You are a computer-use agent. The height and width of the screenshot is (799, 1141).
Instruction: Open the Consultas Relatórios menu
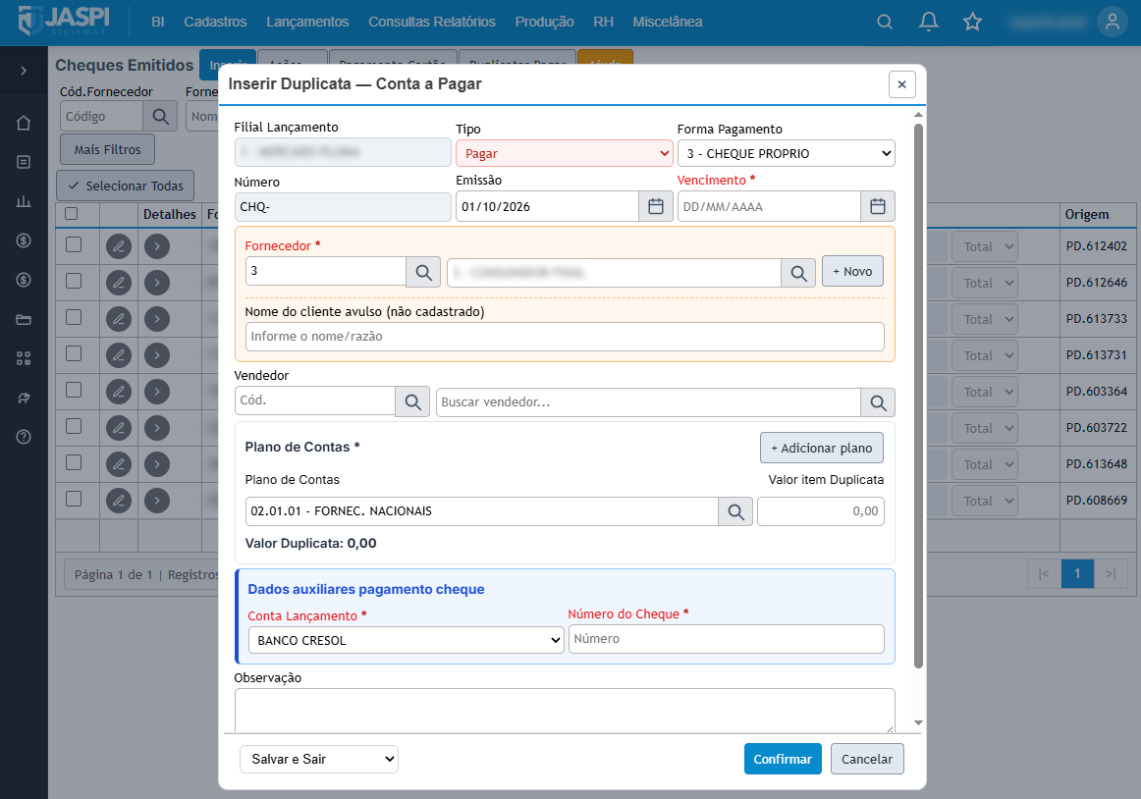coord(432,22)
